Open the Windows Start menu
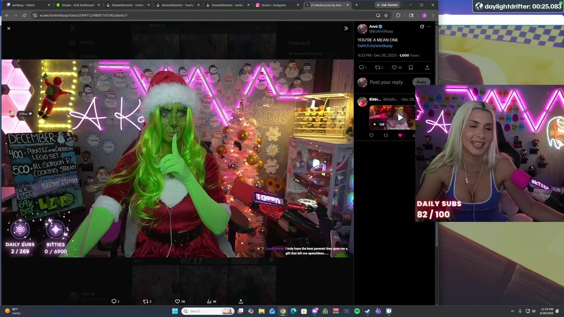 (175, 311)
